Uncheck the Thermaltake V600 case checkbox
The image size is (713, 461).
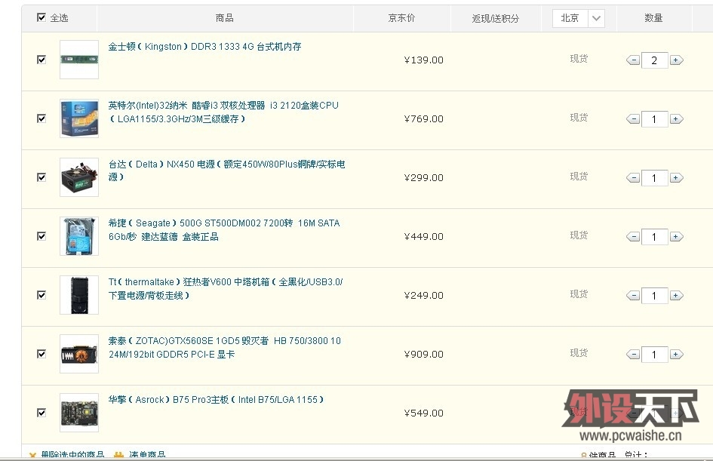click(41, 294)
